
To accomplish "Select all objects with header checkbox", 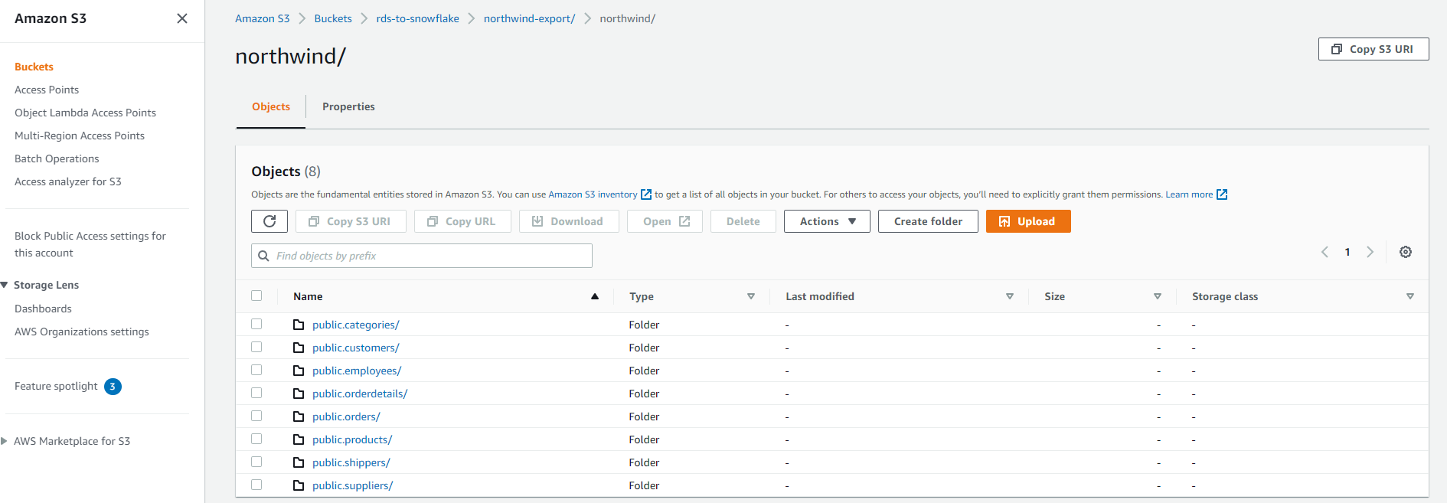I will click(x=256, y=296).
